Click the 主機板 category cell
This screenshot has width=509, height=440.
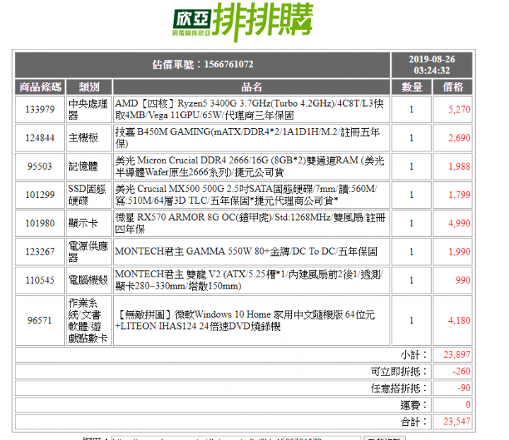(89, 138)
